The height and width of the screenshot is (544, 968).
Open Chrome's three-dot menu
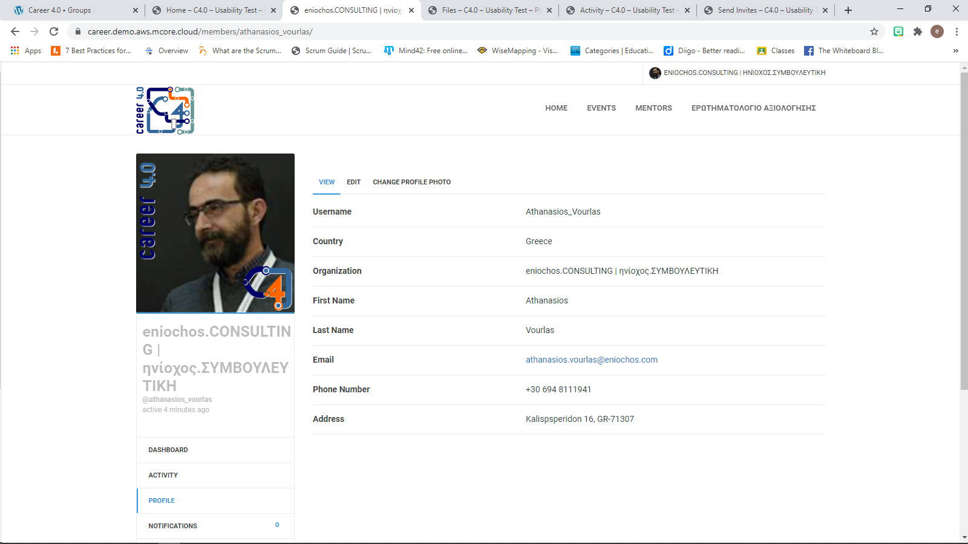956,31
